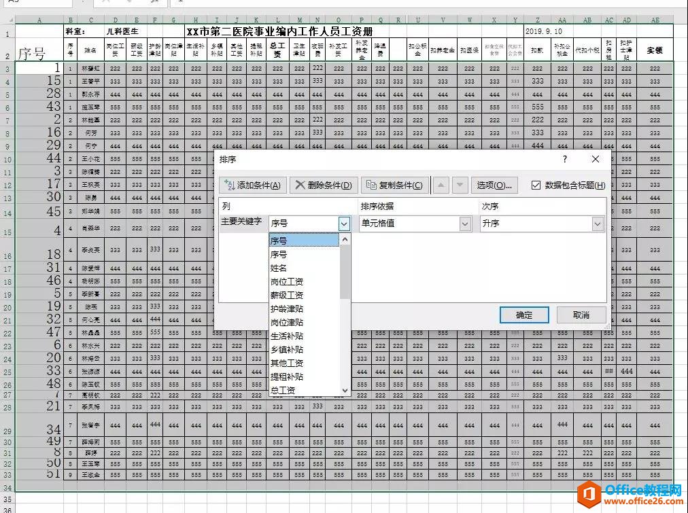
Task: Open the 排序依据 单元格值 dropdown
Action: [465, 224]
